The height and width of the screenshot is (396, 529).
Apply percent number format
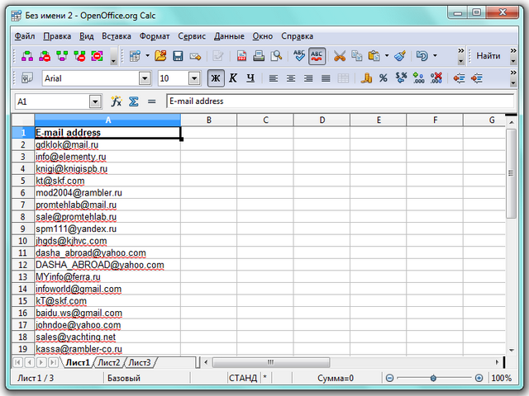[x=384, y=78]
